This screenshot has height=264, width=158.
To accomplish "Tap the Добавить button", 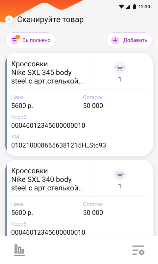I will pos(129,40).
